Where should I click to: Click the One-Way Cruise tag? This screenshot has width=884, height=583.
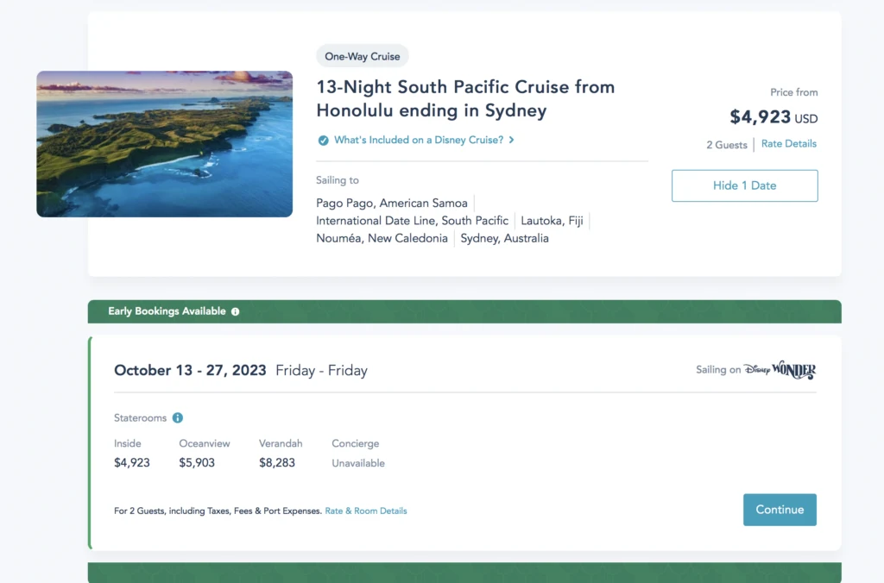[x=363, y=56]
